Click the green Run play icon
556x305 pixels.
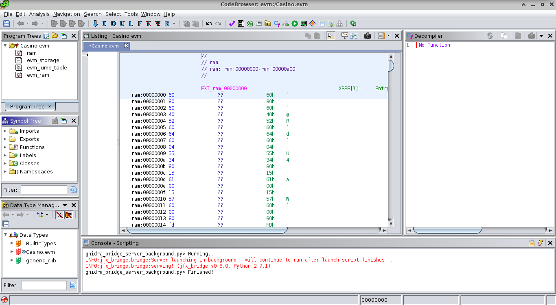[295, 24]
